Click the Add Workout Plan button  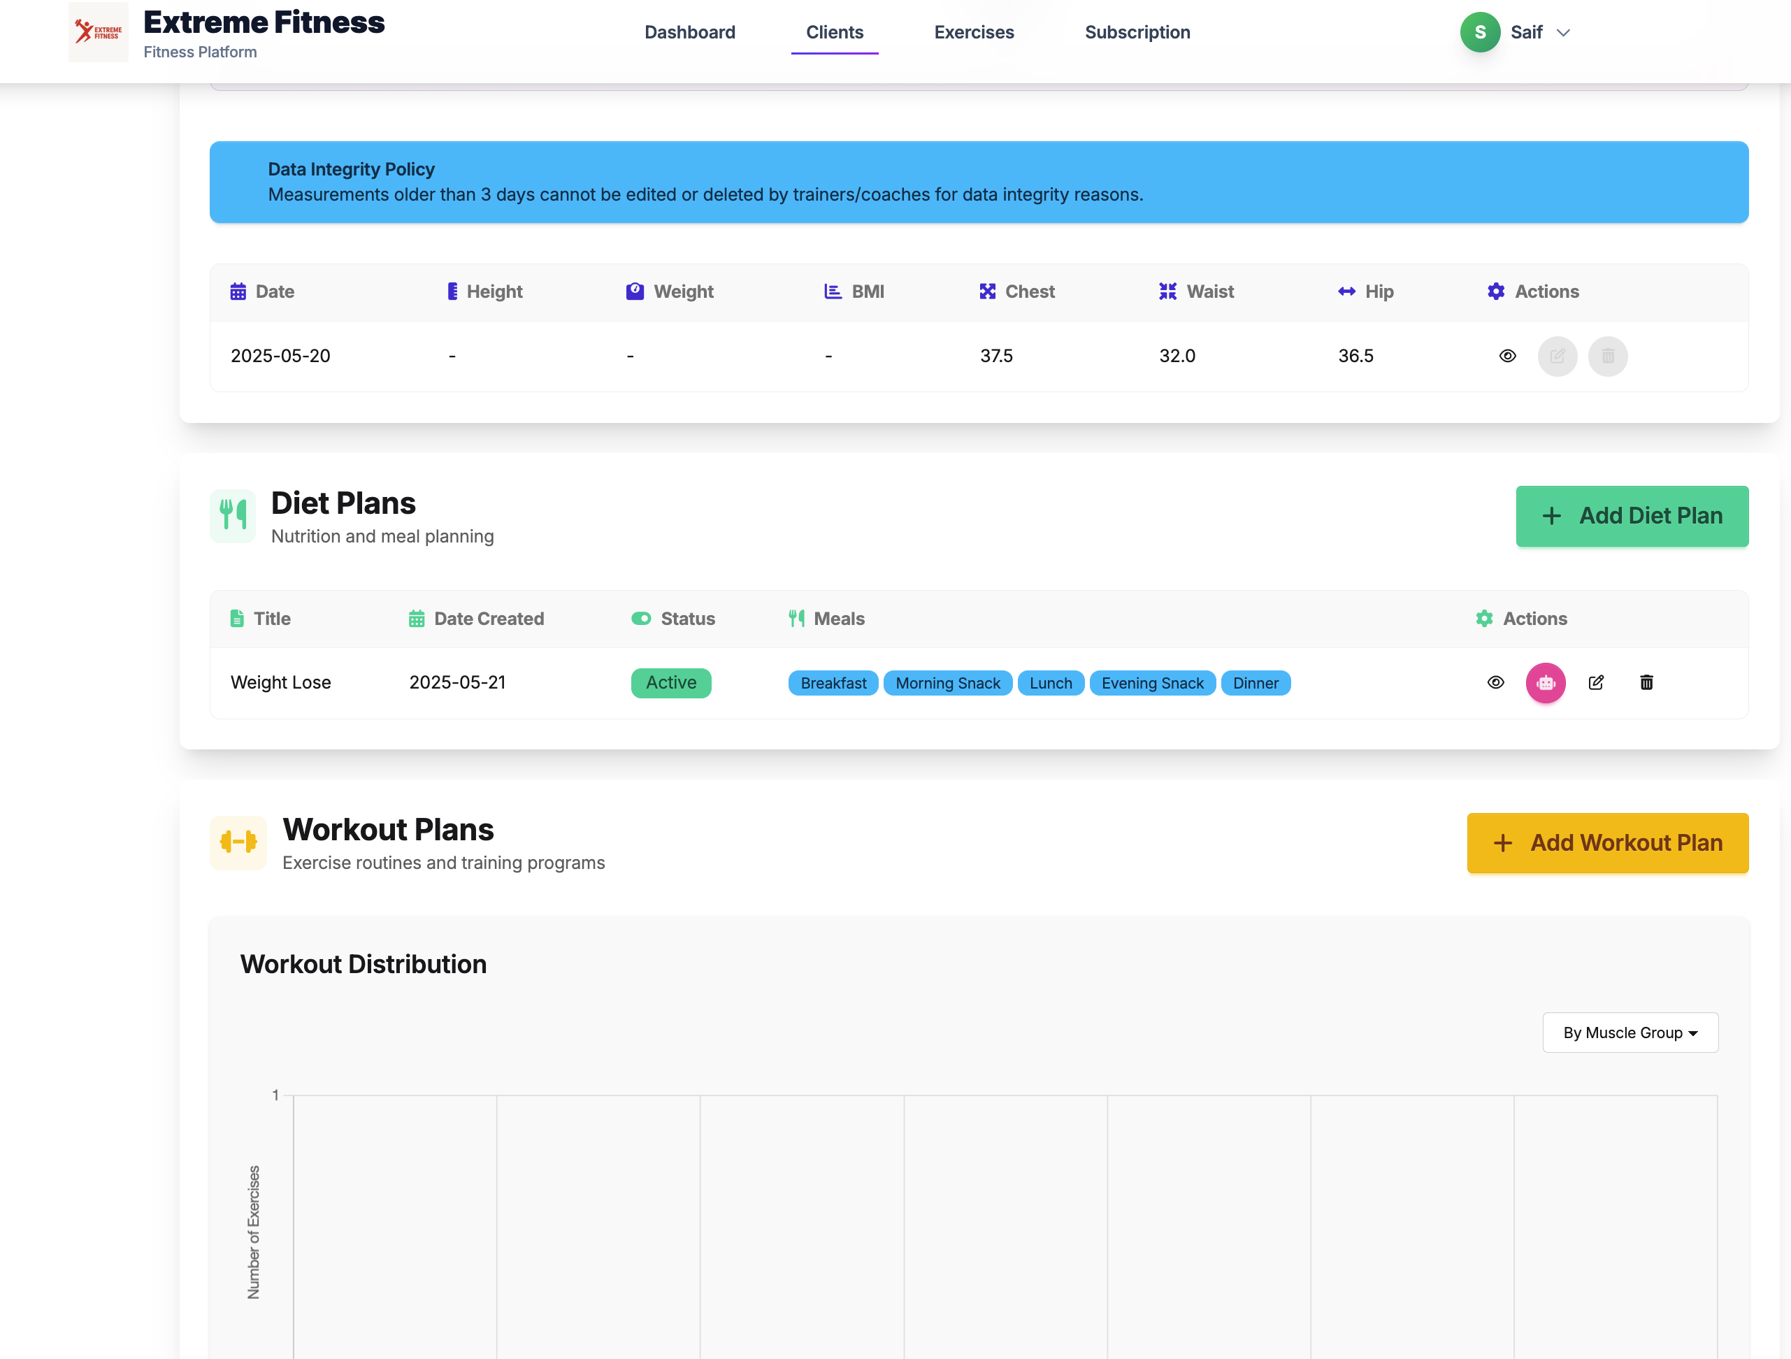[x=1607, y=843]
